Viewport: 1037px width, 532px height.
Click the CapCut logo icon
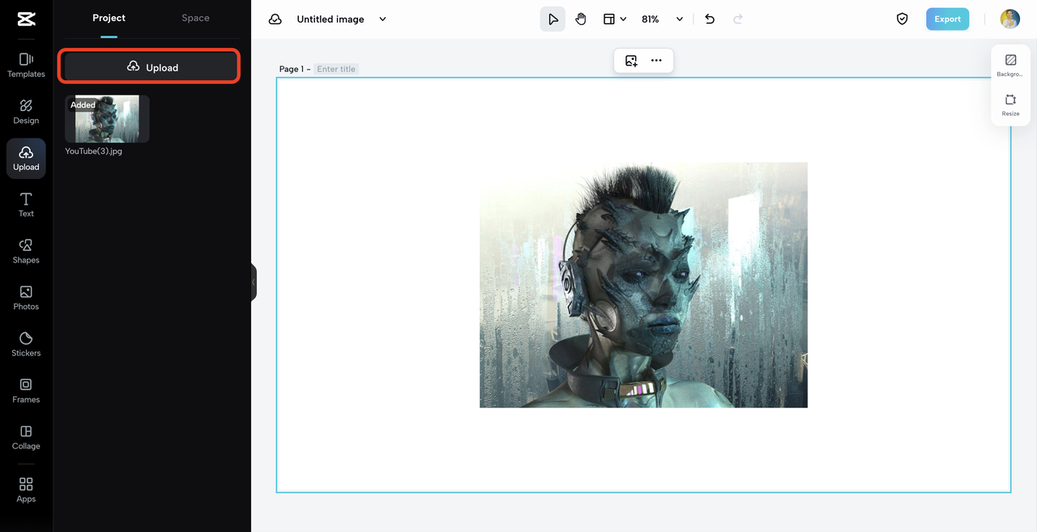(26, 19)
